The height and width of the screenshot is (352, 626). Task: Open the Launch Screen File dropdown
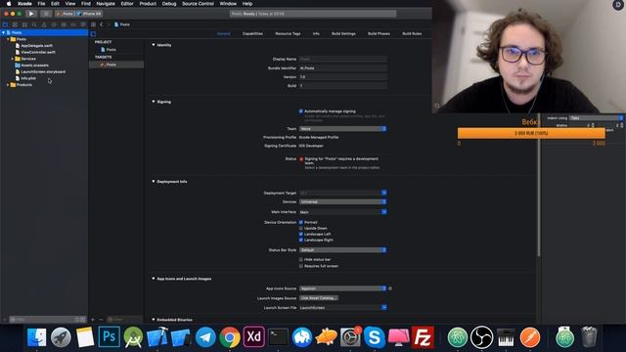[x=343, y=307]
